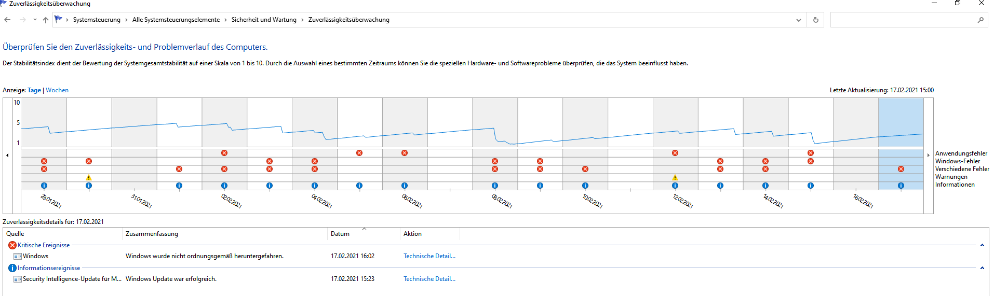Click the information icon for 29.01.2021

click(44, 186)
